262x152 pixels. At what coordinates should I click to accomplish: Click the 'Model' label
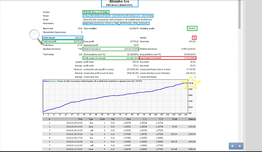46,20
